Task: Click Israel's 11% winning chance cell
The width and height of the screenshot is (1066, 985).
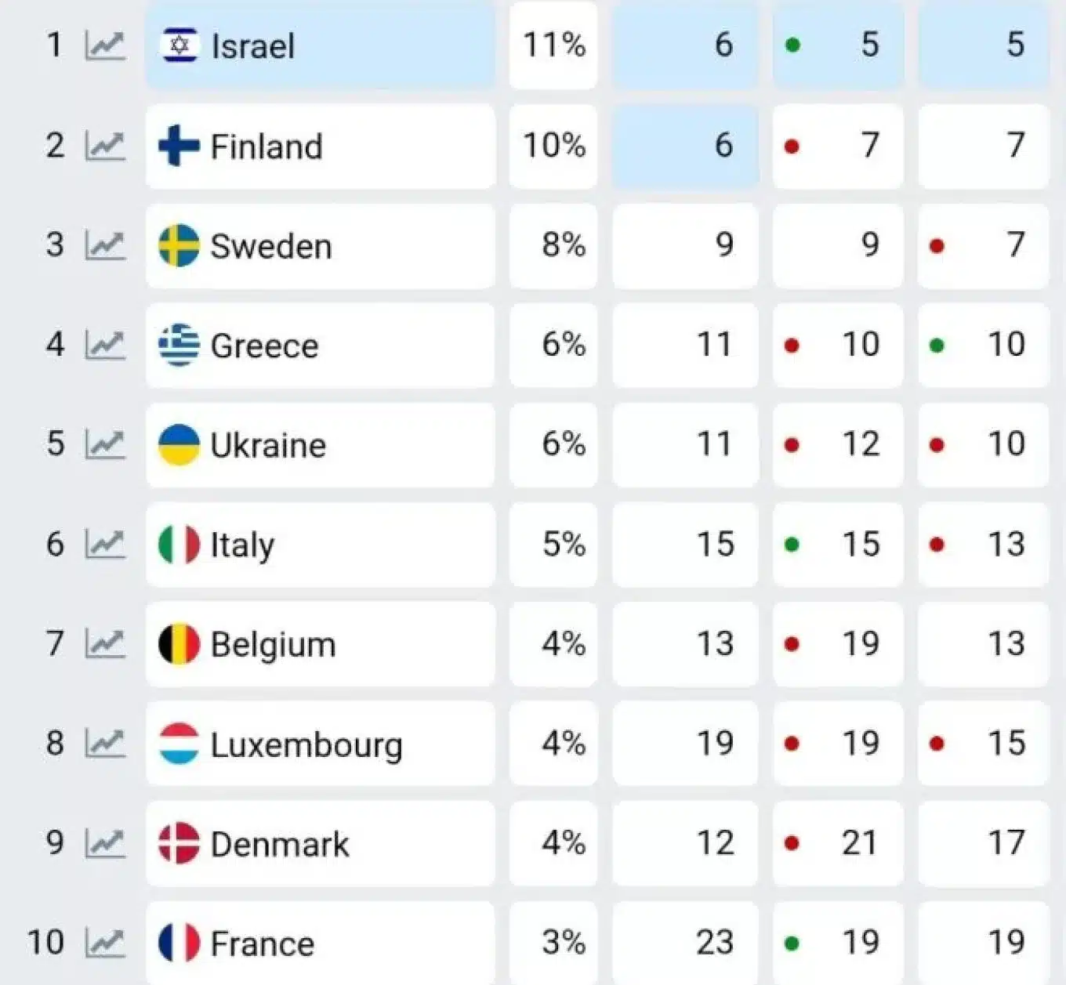Action: 553,45
